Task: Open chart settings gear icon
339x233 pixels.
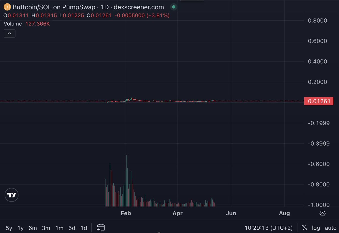Action: pos(322,213)
